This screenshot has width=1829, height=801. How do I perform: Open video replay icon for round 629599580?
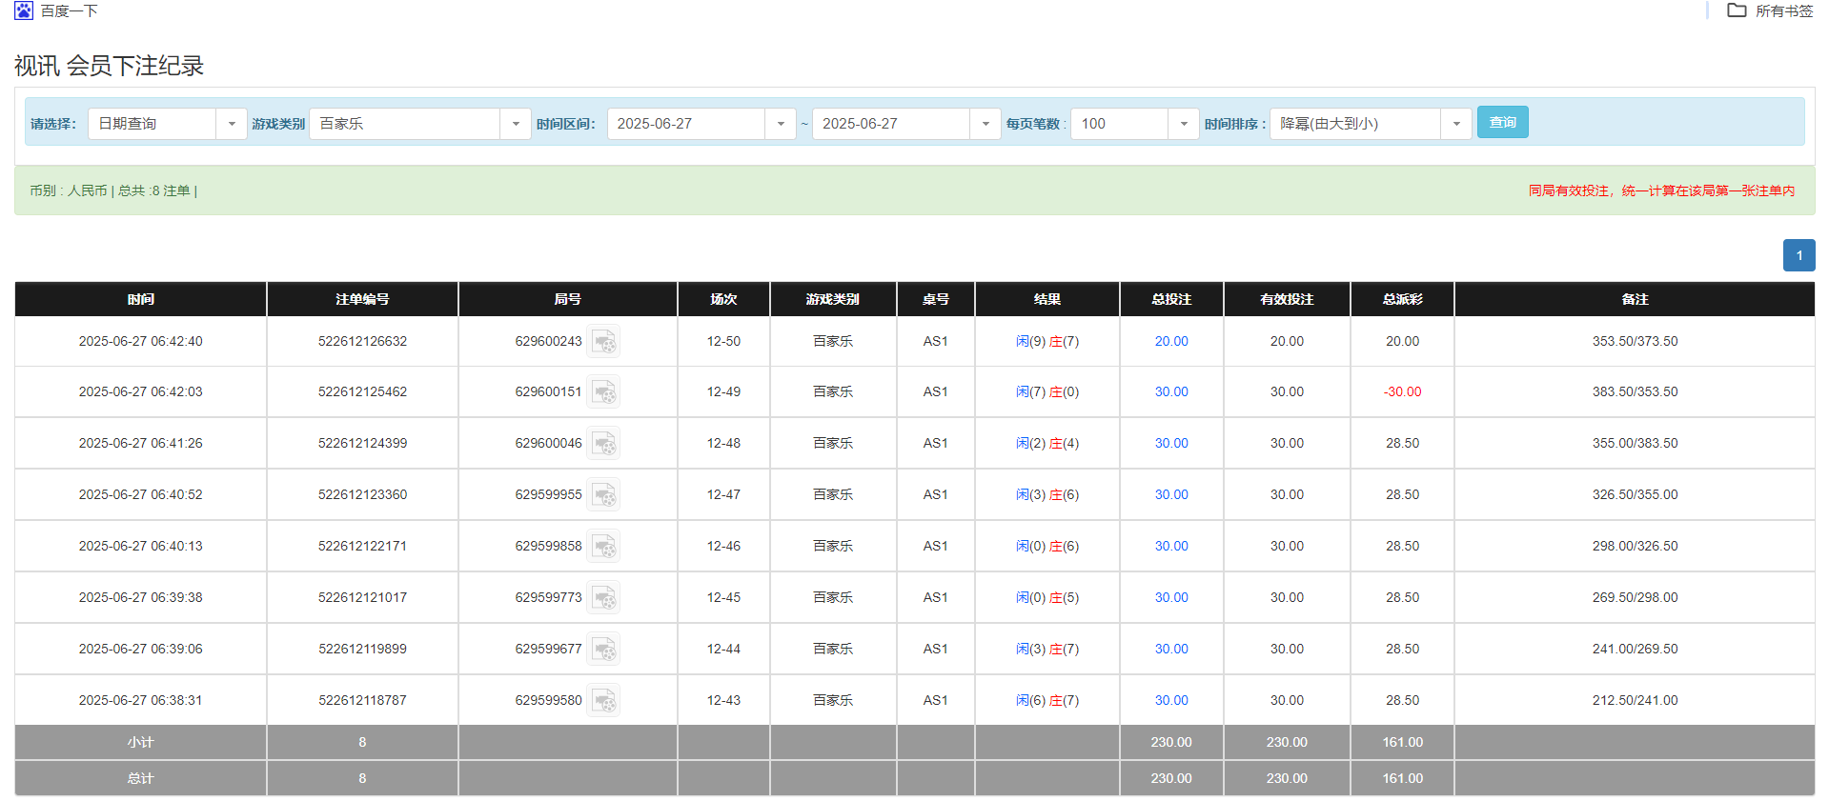603,701
